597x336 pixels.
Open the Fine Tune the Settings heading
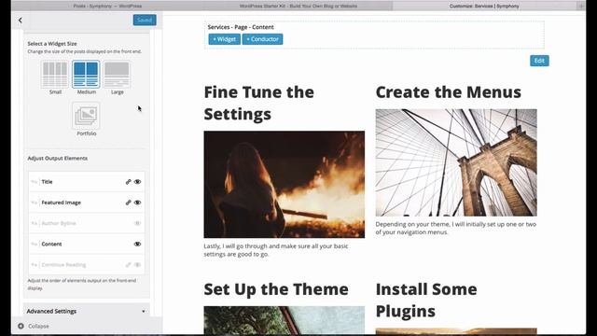(x=259, y=103)
